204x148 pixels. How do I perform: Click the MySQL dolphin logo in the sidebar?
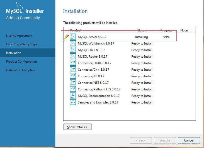click(19, 6)
